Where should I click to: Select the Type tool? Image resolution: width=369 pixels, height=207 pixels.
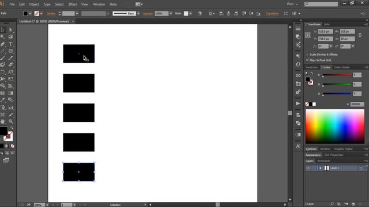click(10, 44)
